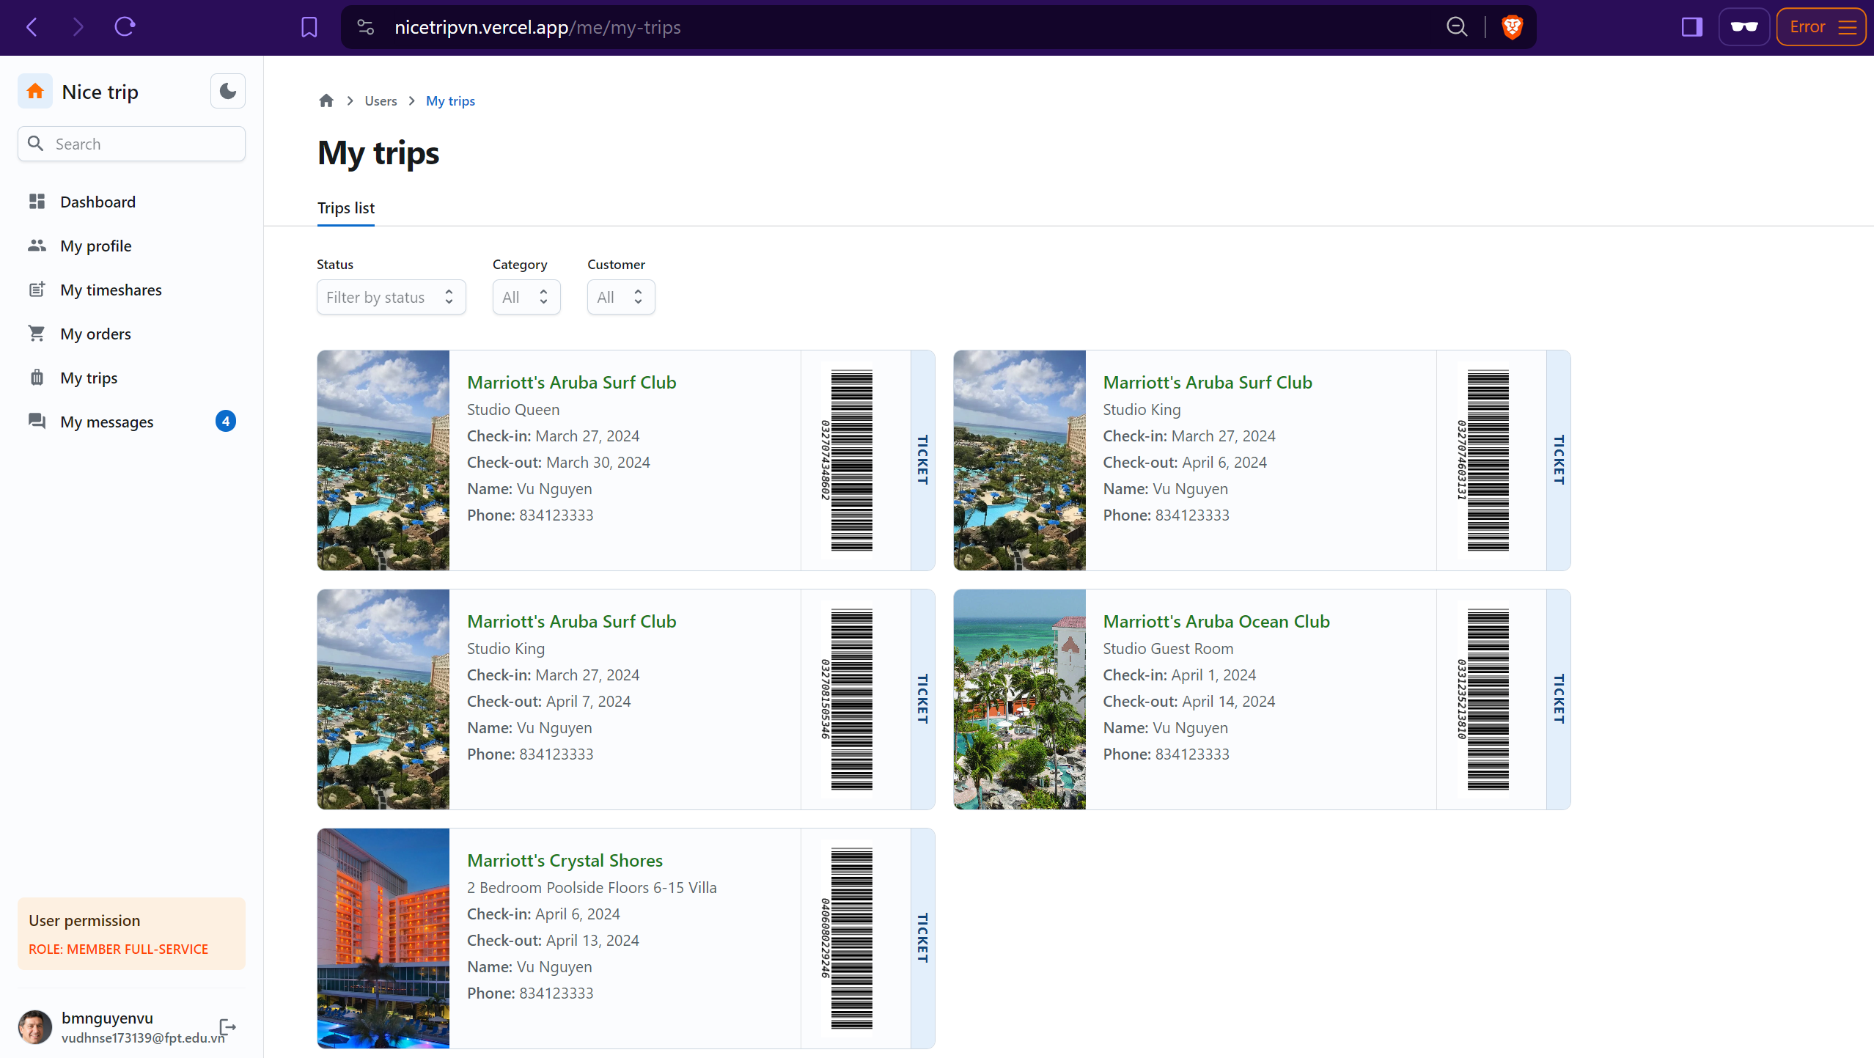
Task: Click the logout icon next to bmnguyenvu
Action: coord(227,1026)
